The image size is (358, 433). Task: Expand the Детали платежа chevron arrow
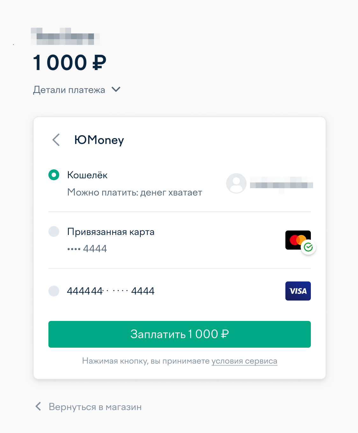[116, 89]
